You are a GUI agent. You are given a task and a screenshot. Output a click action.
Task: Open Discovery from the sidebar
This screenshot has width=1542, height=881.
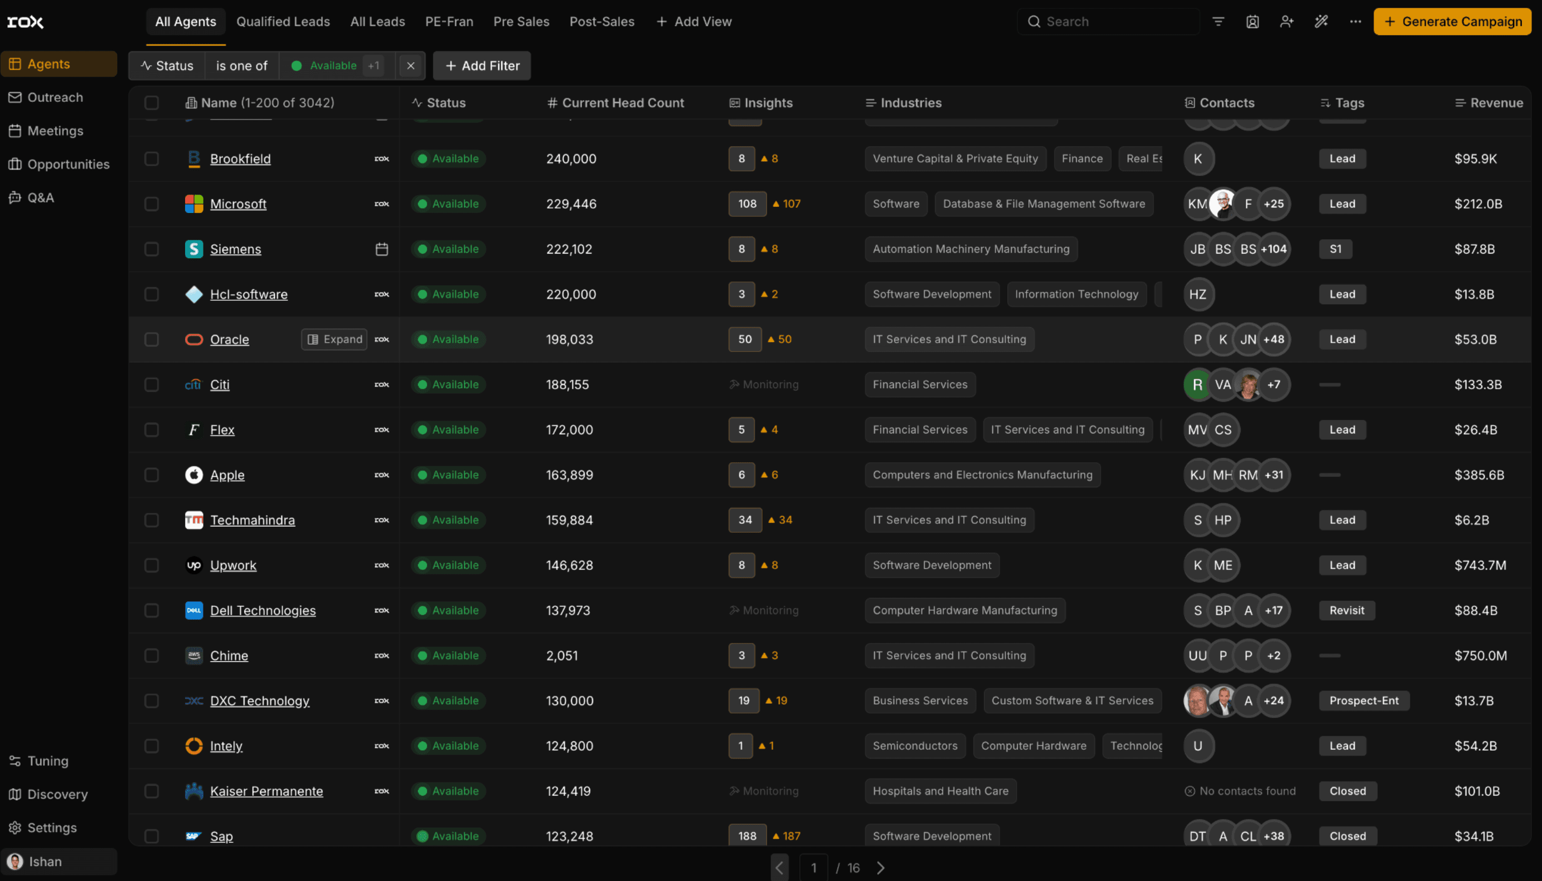(x=57, y=794)
